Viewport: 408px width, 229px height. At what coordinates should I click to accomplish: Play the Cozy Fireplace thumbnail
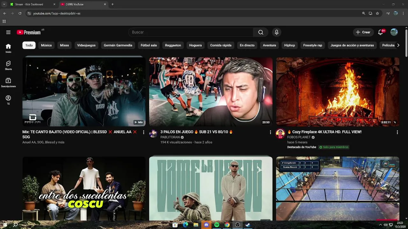338,92
